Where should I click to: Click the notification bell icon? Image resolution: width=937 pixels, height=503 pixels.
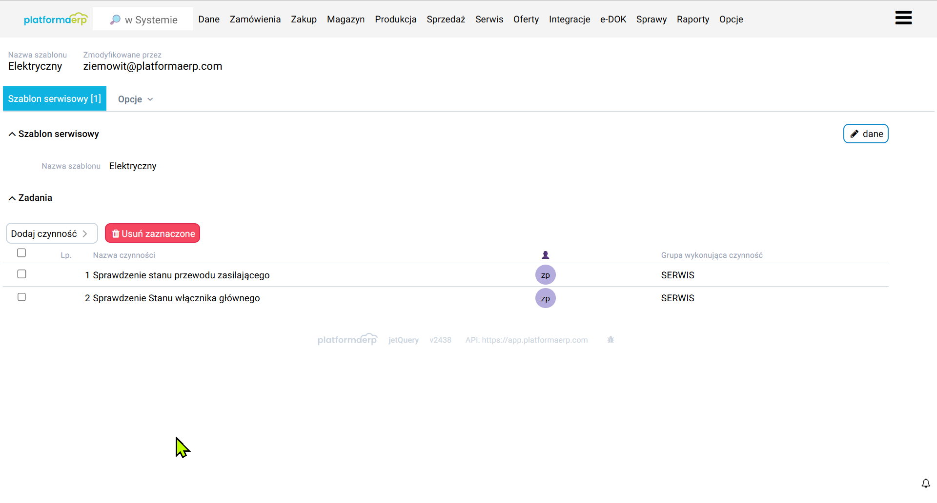tap(925, 483)
